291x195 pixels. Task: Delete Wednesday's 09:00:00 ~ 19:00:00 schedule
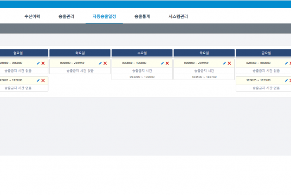point(167,63)
